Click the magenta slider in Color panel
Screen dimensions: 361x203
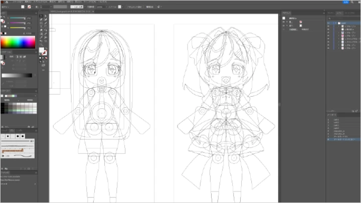[x=18, y=23]
